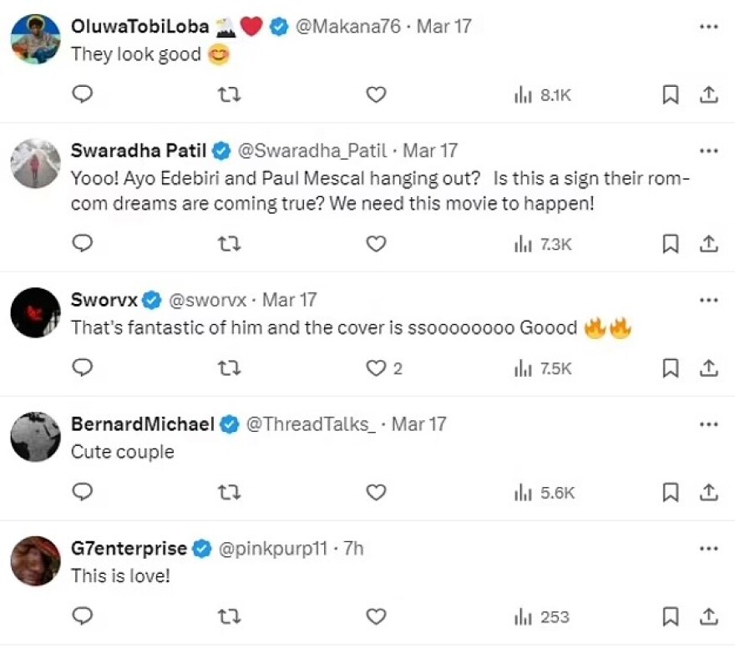Like the Sworvx tweet with 2 likes
Screen dimensions: 735x649
377,368
